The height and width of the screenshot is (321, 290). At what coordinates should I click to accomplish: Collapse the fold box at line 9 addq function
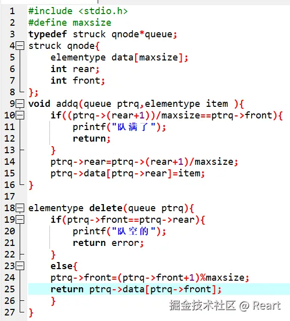[20, 104]
